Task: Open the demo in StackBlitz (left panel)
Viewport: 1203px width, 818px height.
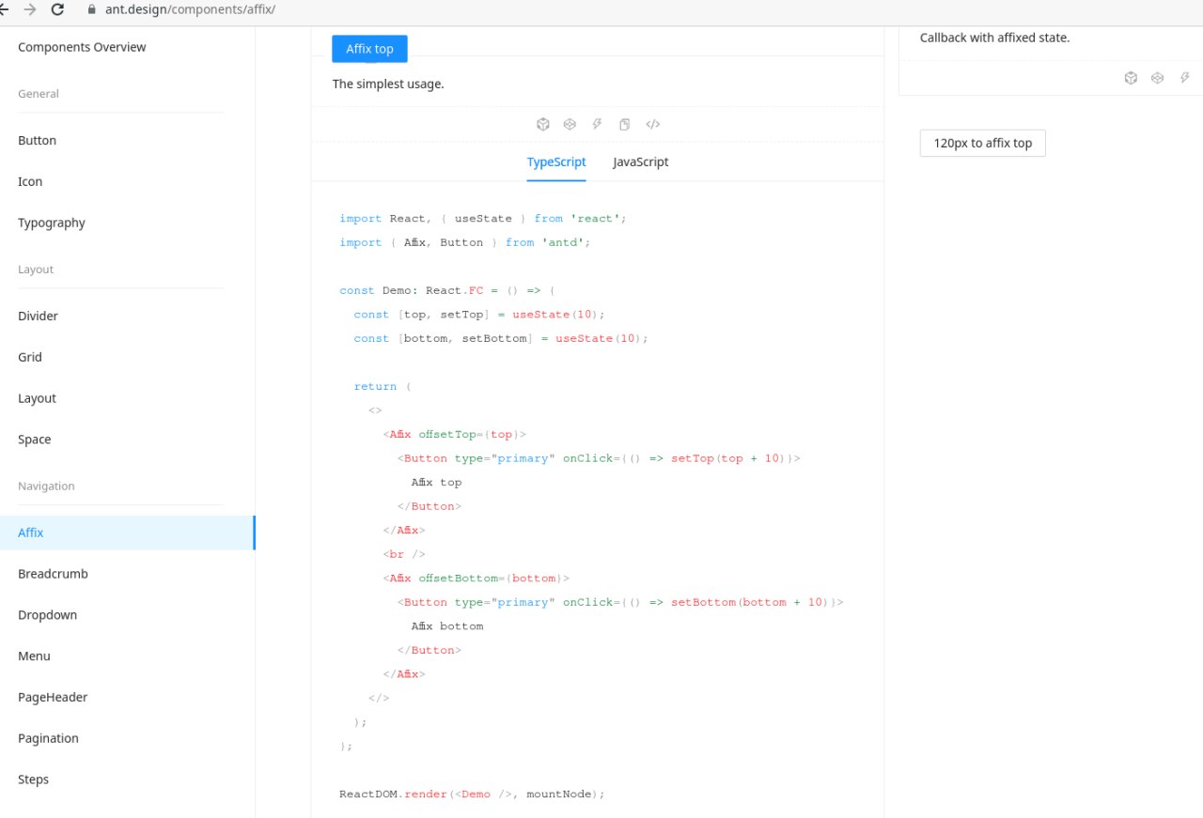Action: [x=597, y=124]
